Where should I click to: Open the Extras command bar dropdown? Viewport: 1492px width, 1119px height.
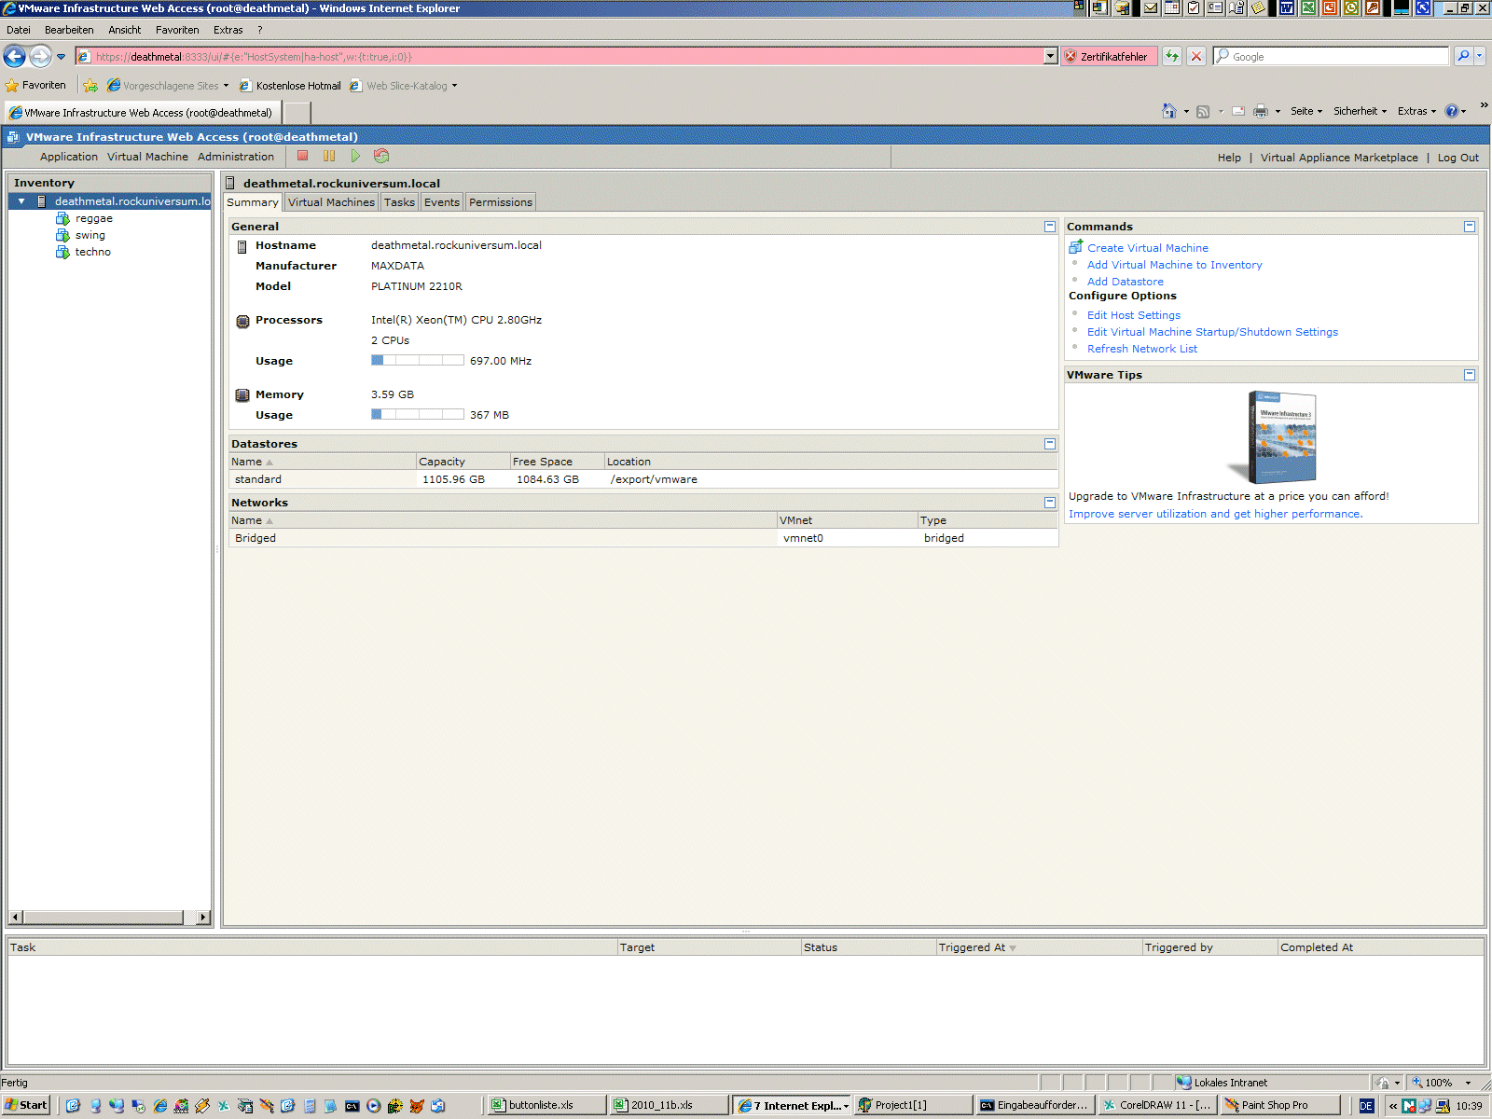1416,111
